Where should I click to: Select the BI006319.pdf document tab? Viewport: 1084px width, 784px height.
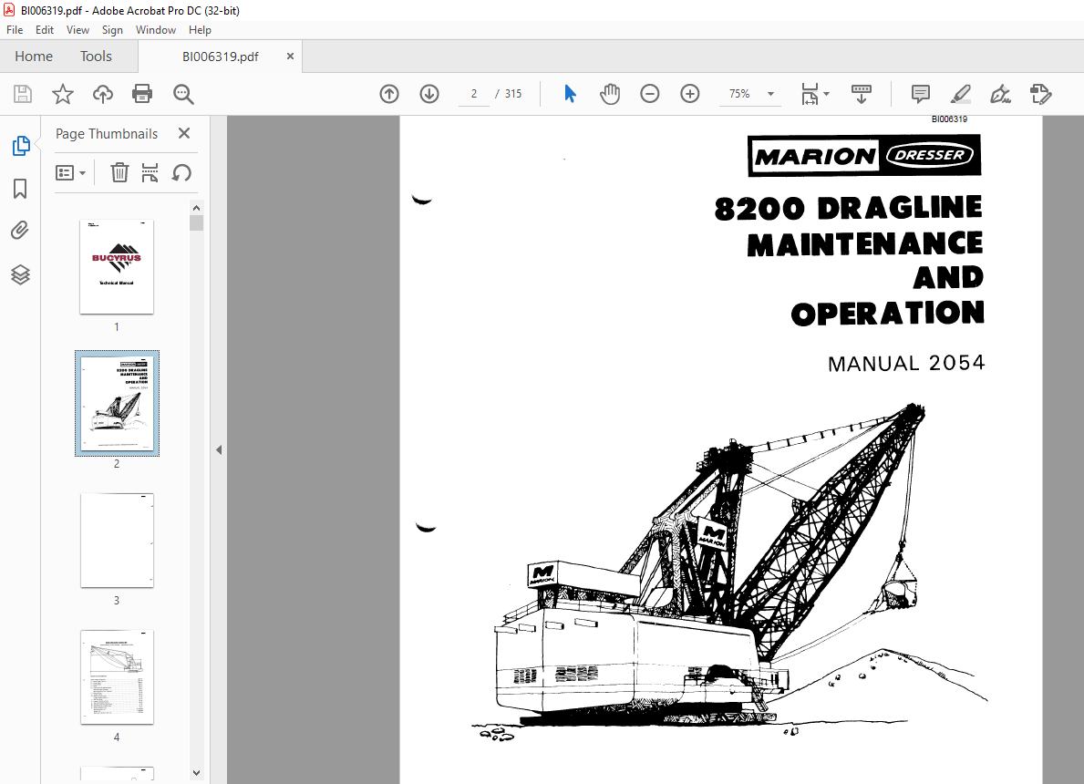[221, 57]
